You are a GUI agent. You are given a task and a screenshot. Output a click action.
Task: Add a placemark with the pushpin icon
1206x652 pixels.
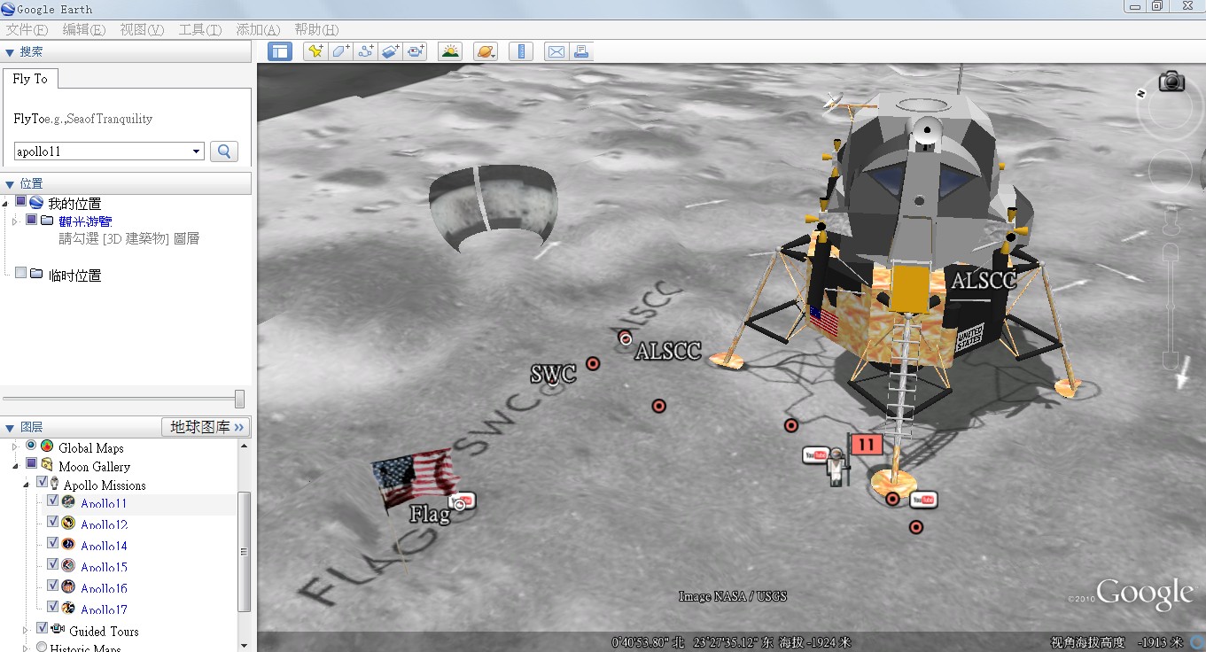click(x=315, y=51)
